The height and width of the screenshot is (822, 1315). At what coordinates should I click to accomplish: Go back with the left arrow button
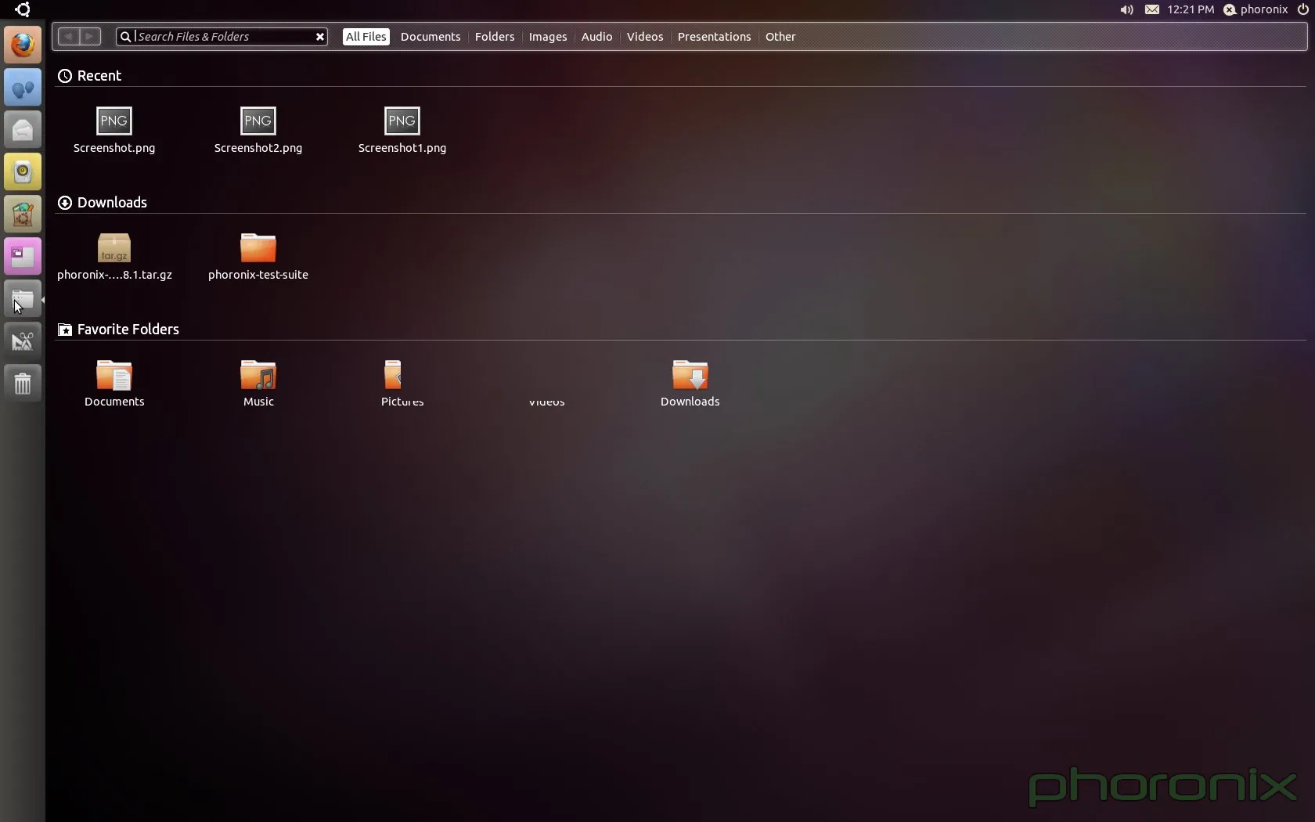69,37
